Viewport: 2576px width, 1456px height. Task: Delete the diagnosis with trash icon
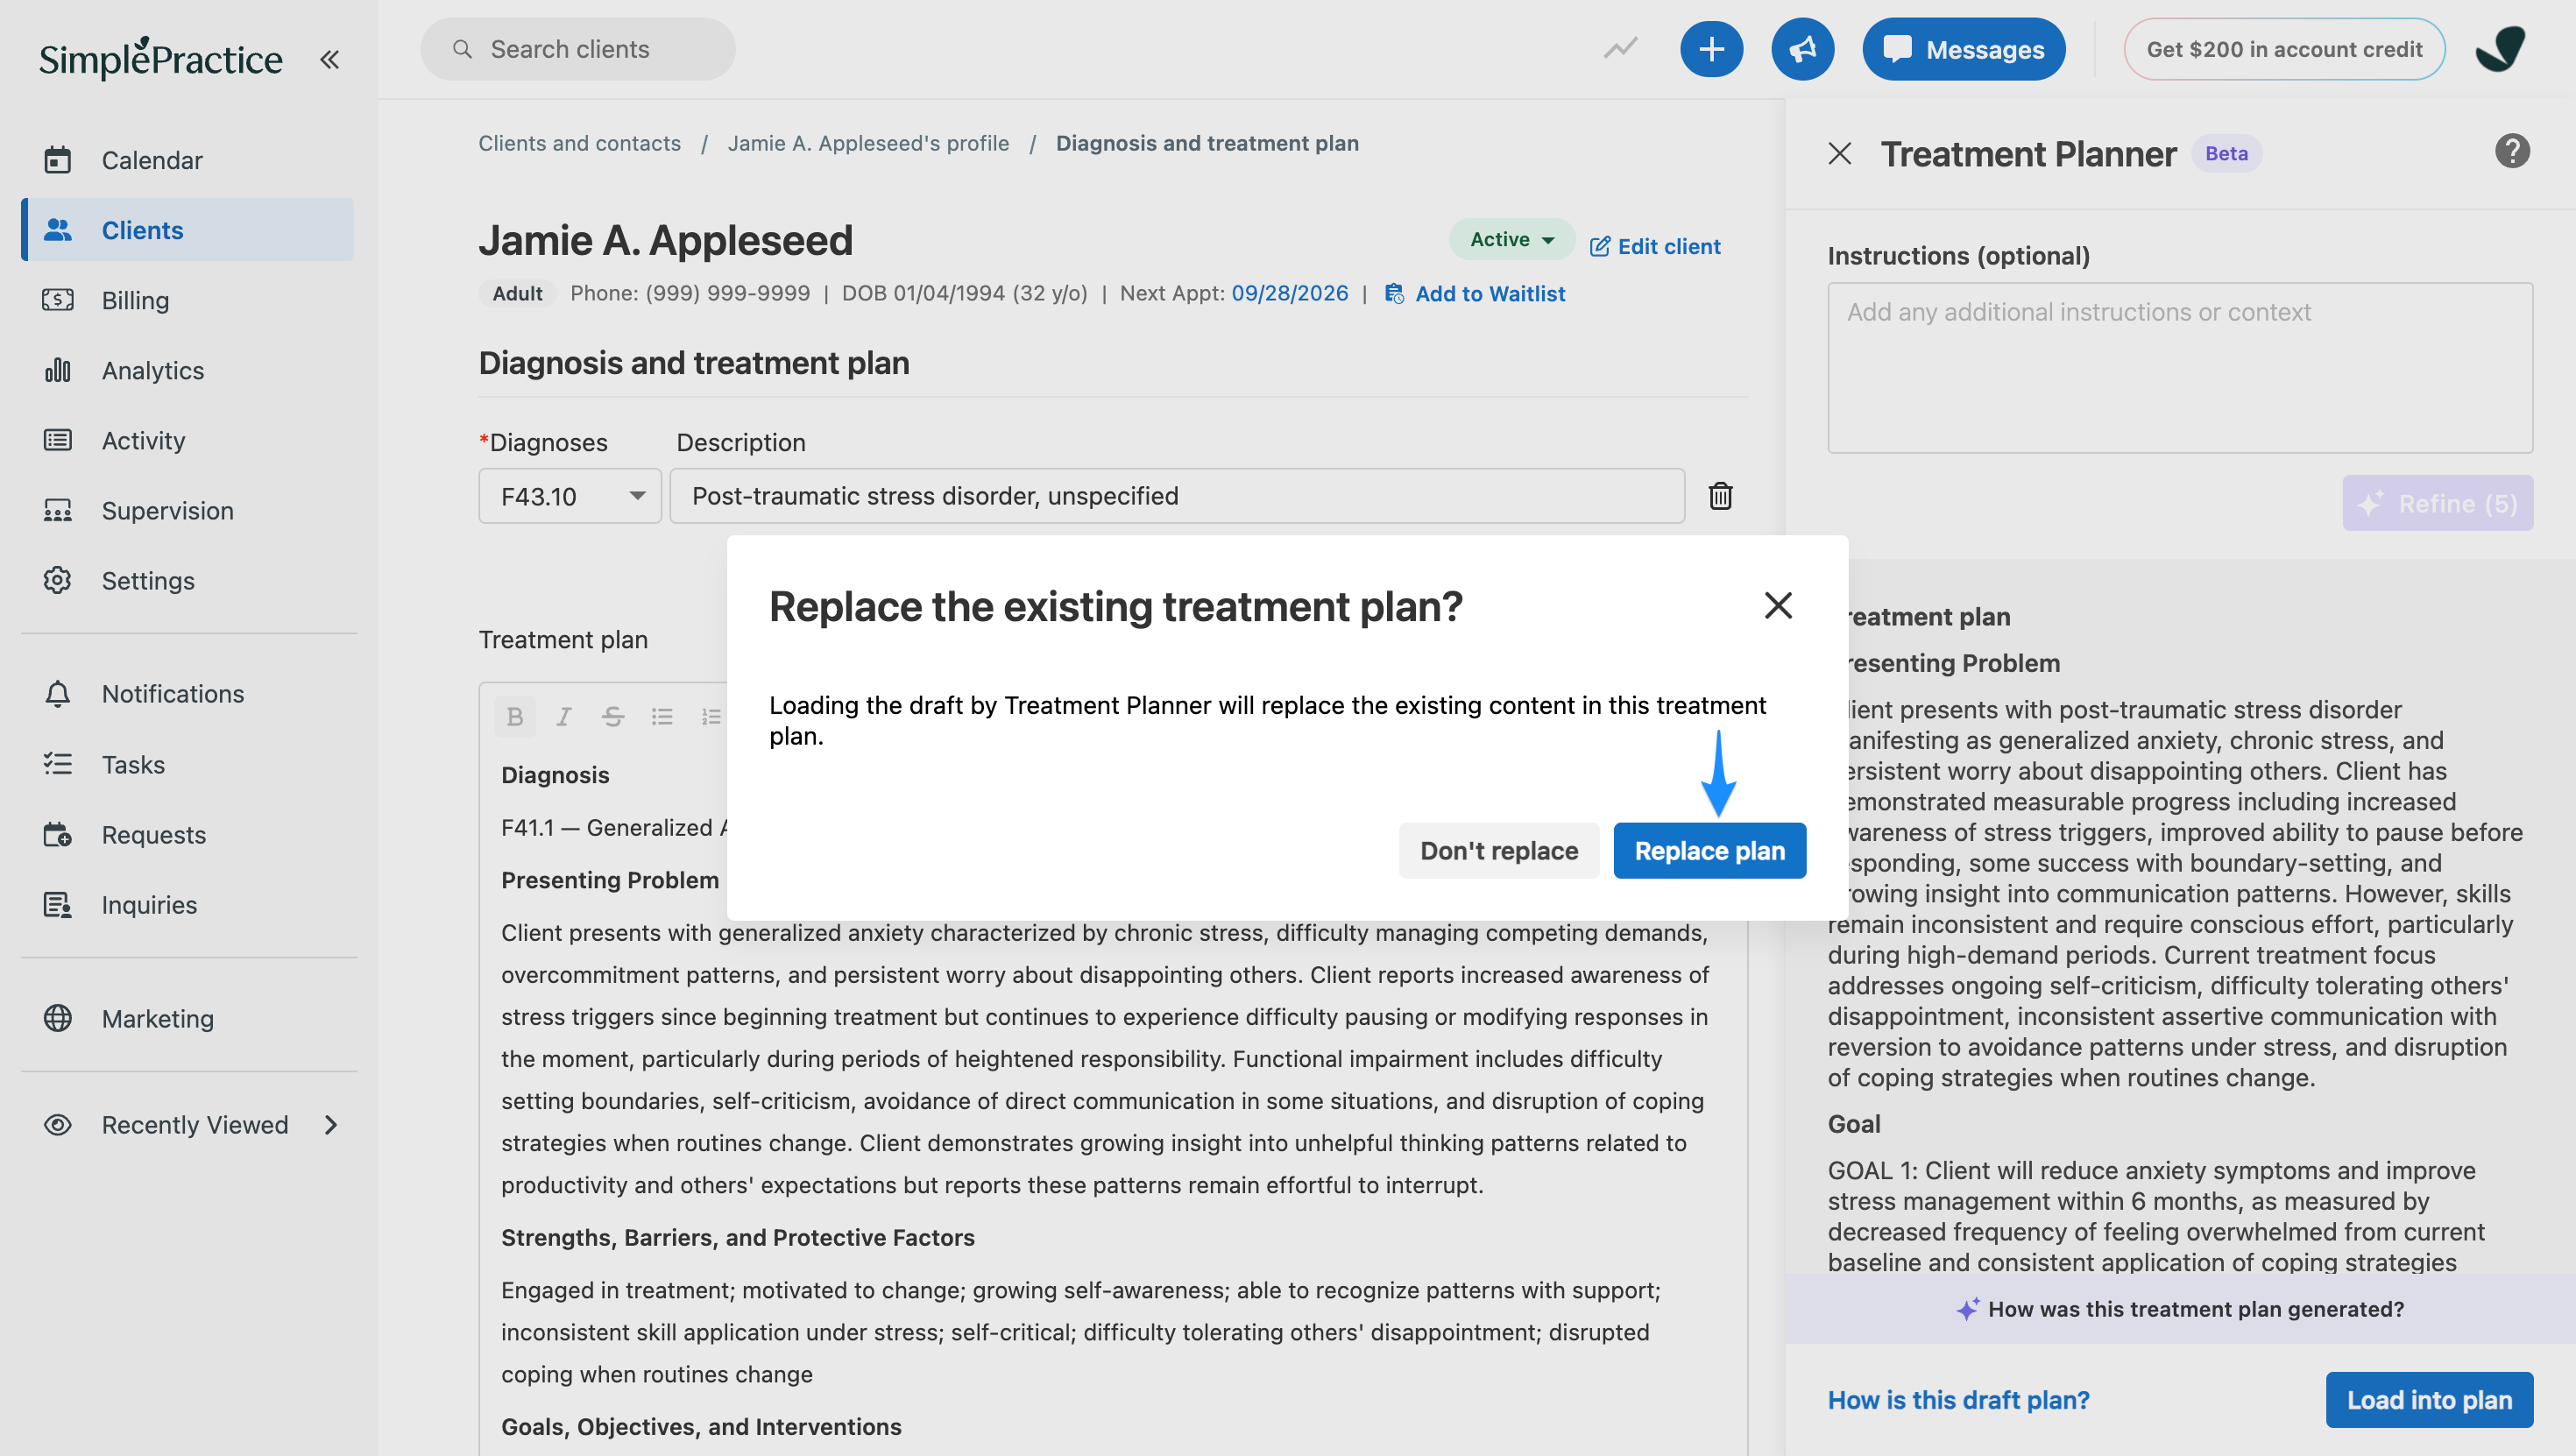coord(1720,496)
